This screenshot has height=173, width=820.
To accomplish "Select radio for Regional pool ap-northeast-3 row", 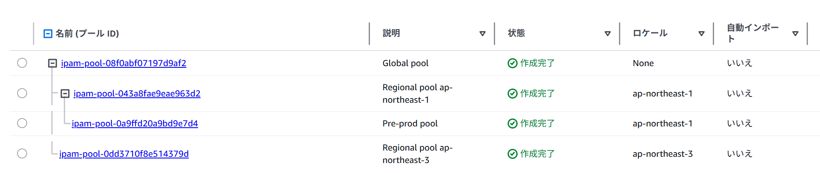I will pos(22,153).
